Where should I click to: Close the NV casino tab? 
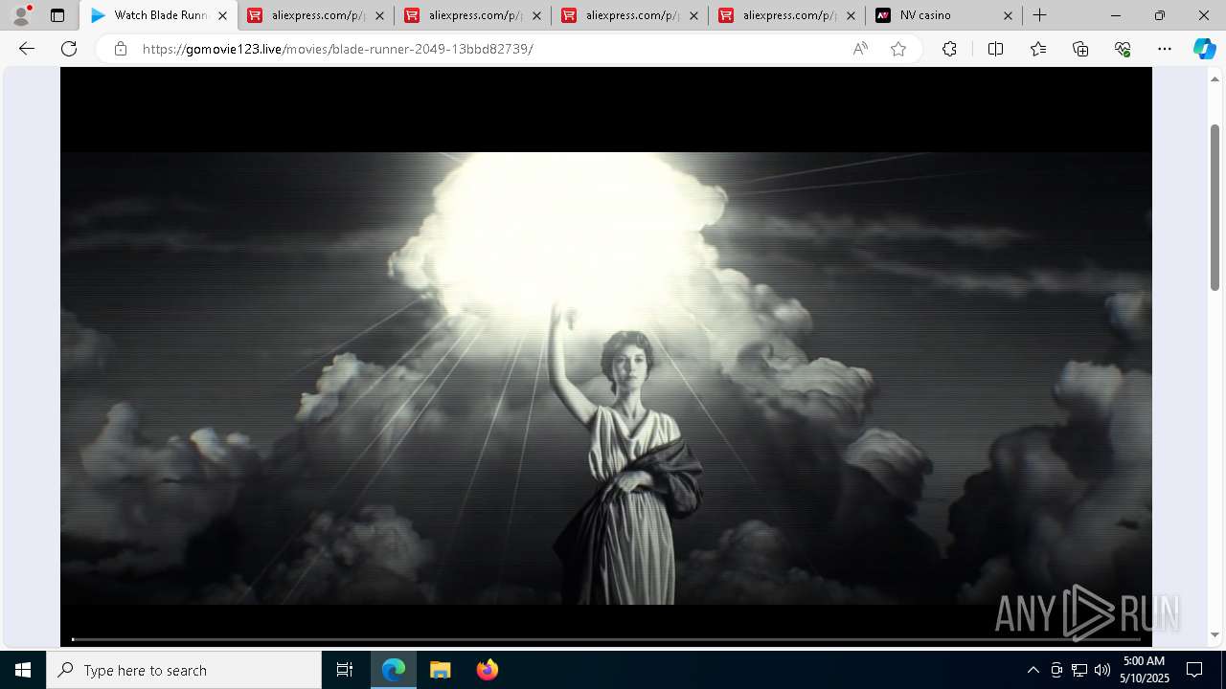[1008, 16]
